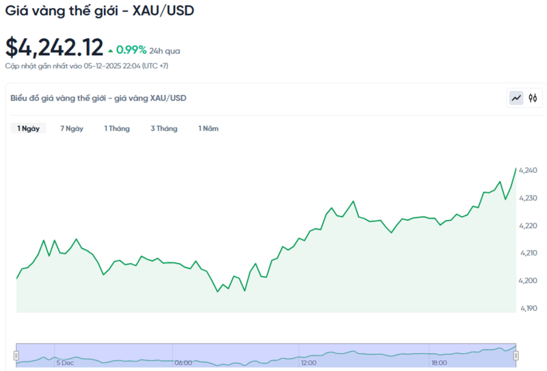Click the 06:00 marker in navigator
Viewport: 547px width, 371px height.
183,363
